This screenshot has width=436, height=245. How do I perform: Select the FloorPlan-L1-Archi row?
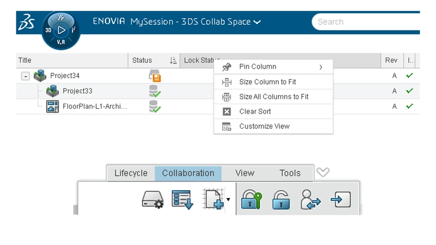(x=94, y=107)
